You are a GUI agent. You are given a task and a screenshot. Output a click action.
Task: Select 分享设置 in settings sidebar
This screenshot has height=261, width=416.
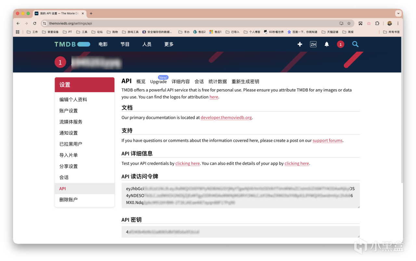click(x=84, y=166)
